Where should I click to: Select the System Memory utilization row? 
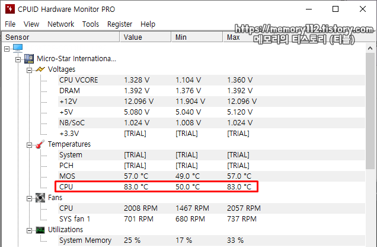[212, 240]
